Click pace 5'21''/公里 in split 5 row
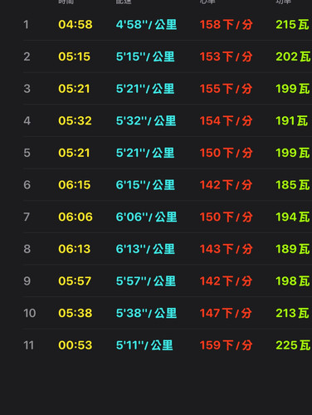Screen dimensions: 312x415 145,153
